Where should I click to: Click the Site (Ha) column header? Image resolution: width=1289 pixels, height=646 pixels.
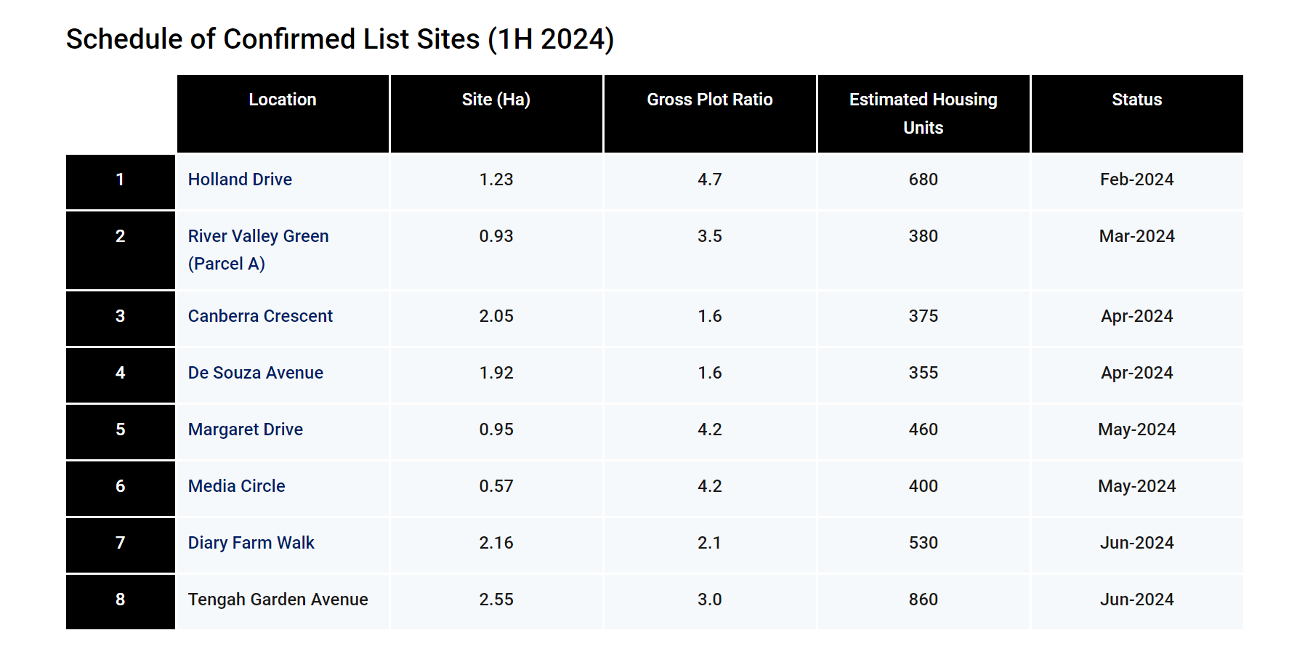[496, 113]
